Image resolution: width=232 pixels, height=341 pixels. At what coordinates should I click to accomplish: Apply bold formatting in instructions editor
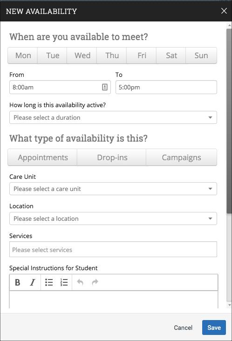pos(18,282)
